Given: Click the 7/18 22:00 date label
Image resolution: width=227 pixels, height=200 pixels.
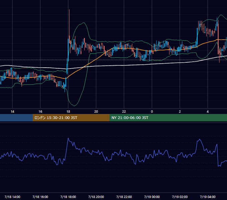Looking at the screenshot, I should (x=124, y=197).
